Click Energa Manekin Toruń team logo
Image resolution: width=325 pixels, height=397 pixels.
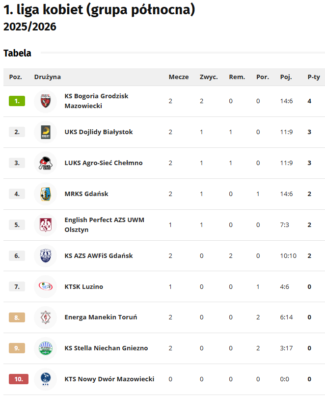coord(46,317)
